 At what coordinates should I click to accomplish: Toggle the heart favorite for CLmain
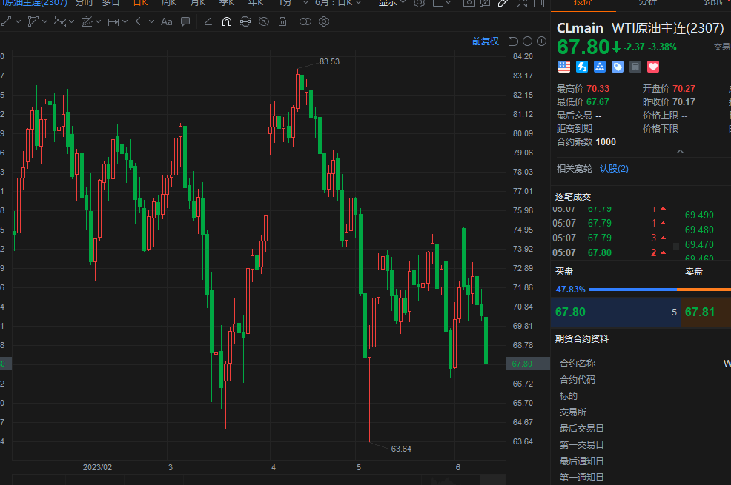[x=653, y=67]
